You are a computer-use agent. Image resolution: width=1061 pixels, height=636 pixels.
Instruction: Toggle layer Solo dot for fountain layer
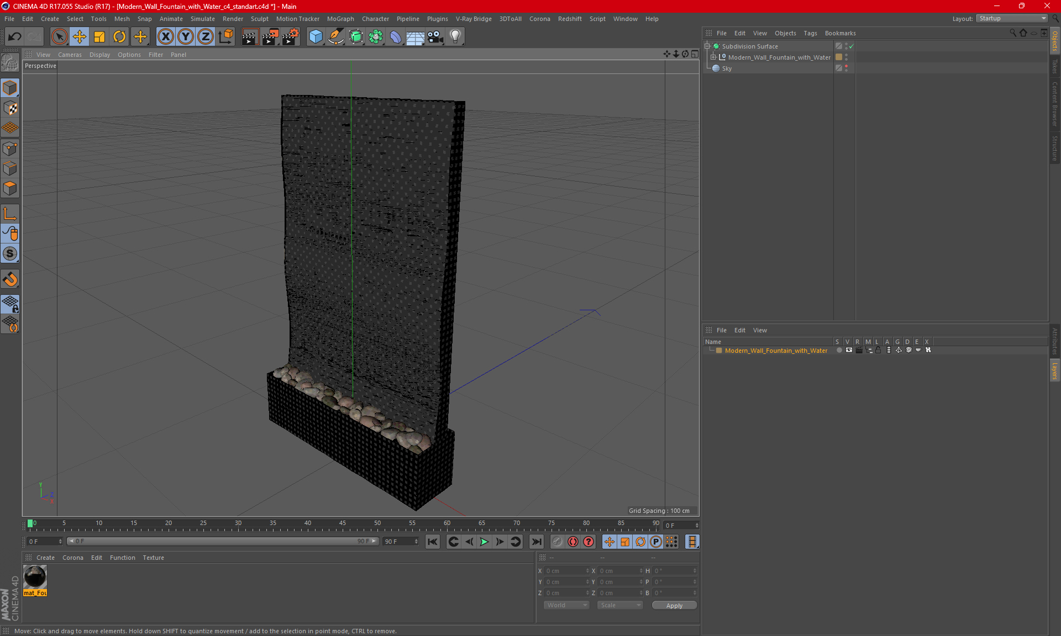click(x=839, y=350)
